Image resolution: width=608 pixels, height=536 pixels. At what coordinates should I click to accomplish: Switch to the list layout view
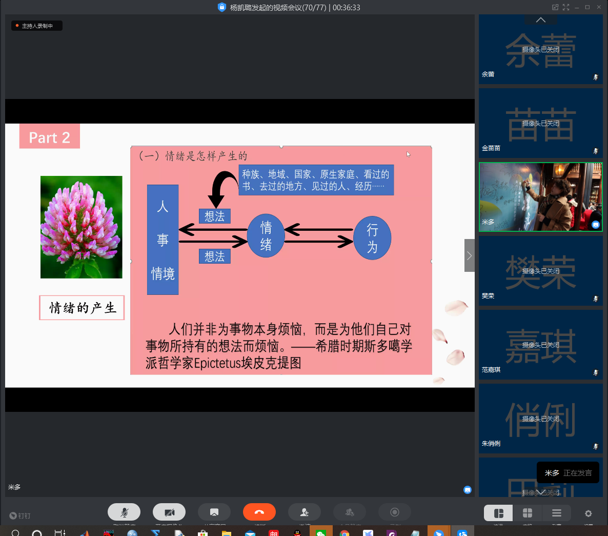pyautogui.click(x=556, y=513)
